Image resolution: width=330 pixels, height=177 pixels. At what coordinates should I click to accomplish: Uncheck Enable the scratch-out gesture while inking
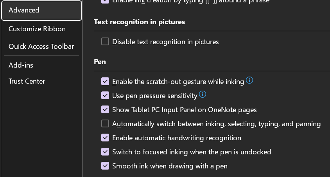point(105,81)
